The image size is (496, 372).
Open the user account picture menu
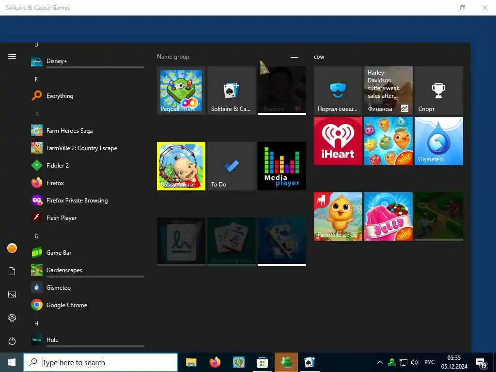pyautogui.click(x=12, y=248)
